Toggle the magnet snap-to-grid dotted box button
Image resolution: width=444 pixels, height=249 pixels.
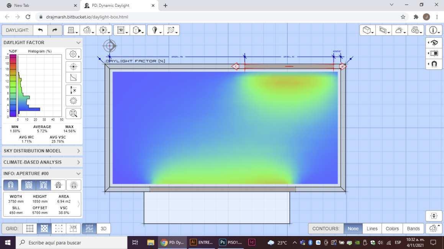pyautogui.click(x=29, y=185)
